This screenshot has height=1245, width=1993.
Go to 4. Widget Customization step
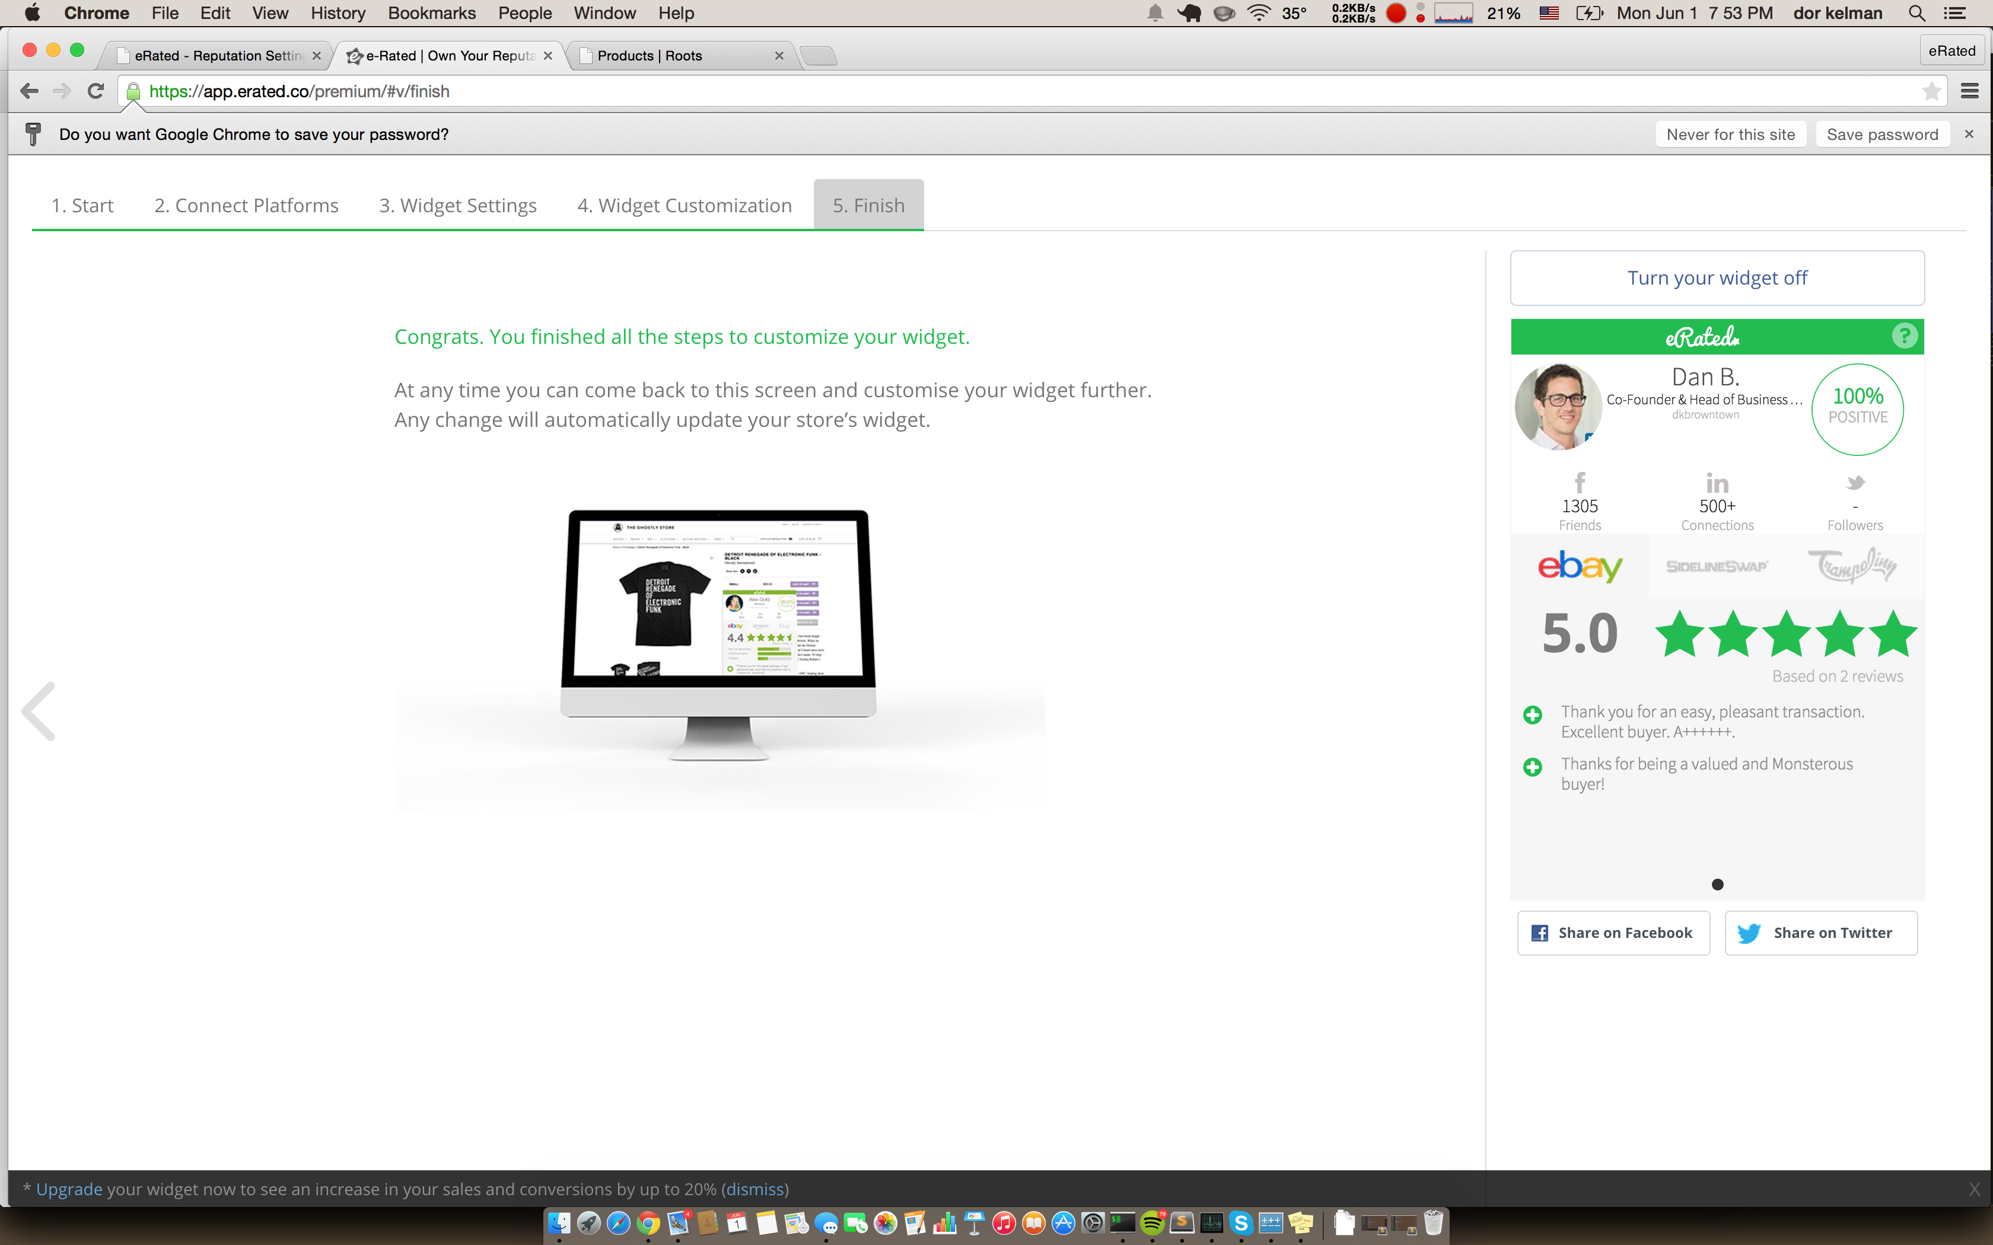pyautogui.click(x=685, y=205)
